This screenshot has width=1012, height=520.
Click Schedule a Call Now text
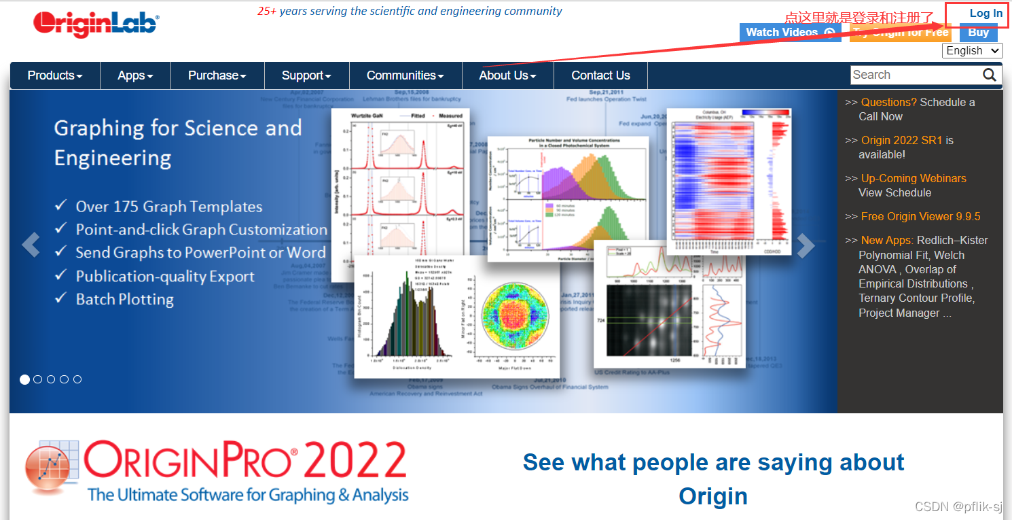point(917,109)
